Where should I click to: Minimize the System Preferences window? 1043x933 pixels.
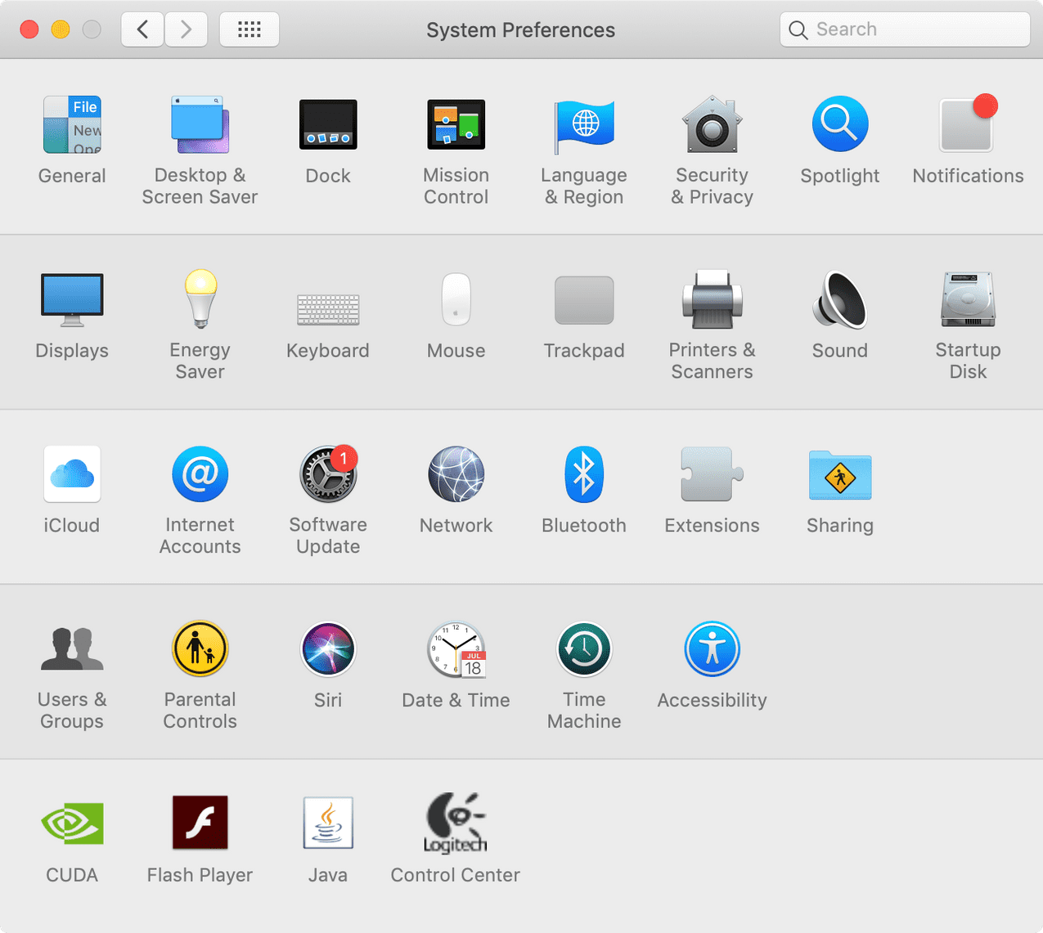point(61,29)
